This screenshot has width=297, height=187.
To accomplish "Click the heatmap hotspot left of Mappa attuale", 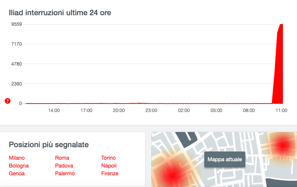I will pos(173,175).
